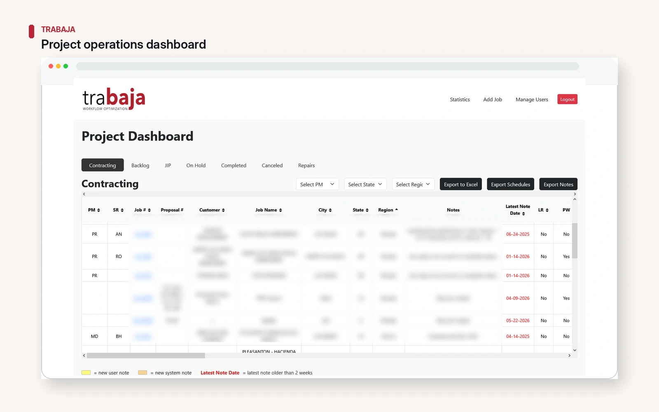Open the Repairs tab
The height and width of the screenshot is (412, 659).
click(x=306, y=165)
